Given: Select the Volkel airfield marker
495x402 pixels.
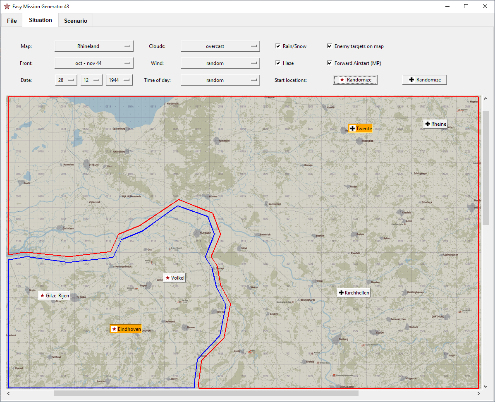Looking at the screenshot, I should [174, 278].
